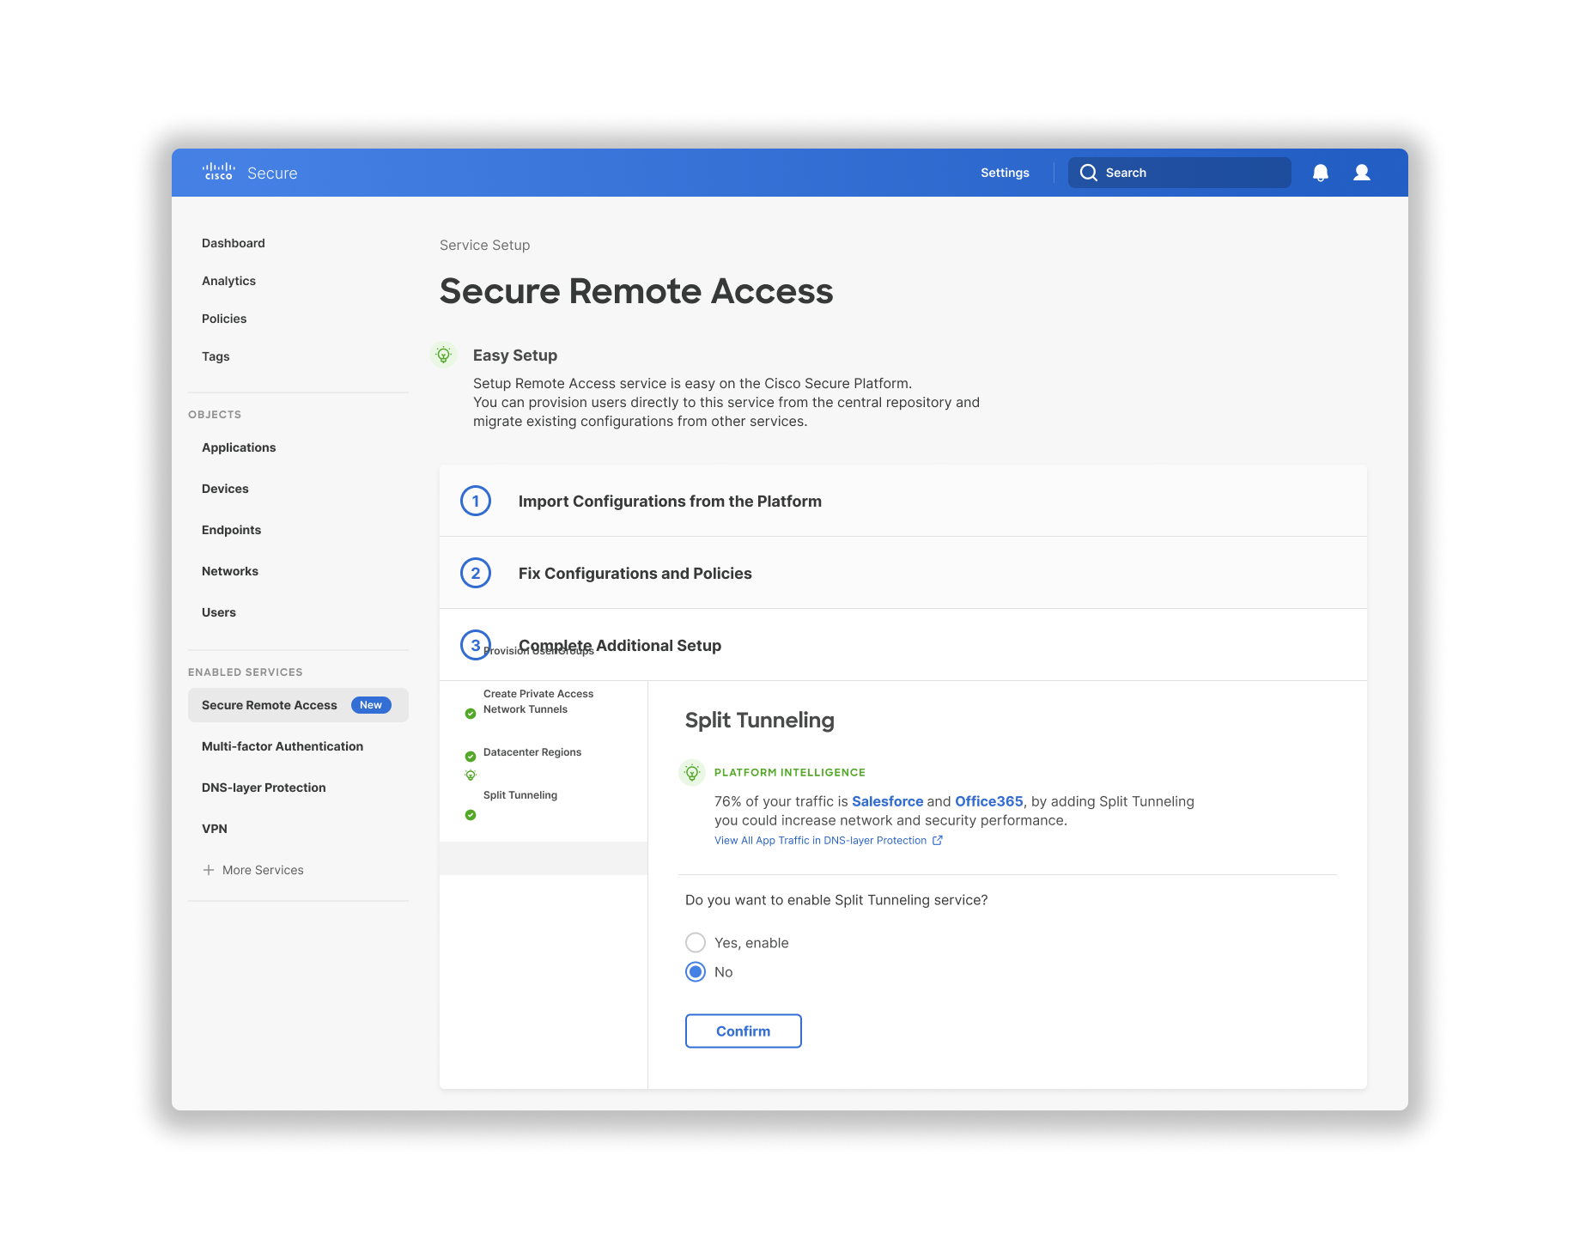Open Tags in the sidebar

pos(216,356)
